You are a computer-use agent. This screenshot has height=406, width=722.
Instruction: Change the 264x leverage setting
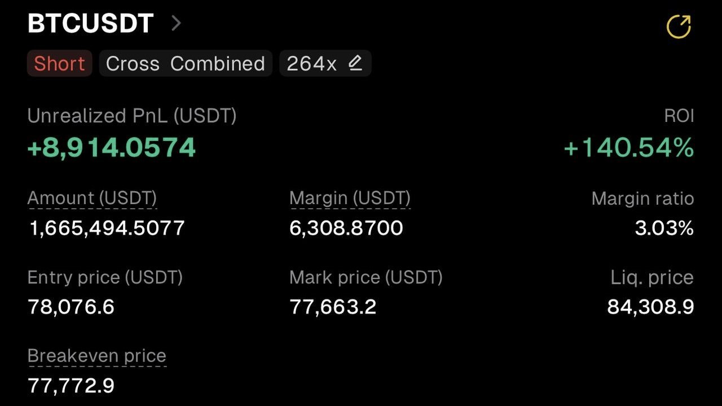[325, 63]
